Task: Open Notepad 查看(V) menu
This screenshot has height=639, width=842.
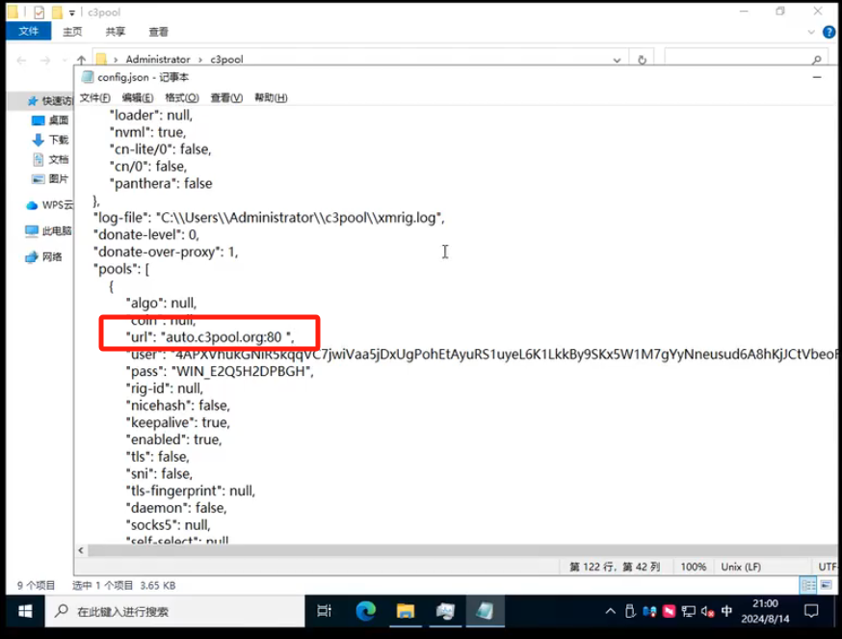Action: [x=226, y=97]
